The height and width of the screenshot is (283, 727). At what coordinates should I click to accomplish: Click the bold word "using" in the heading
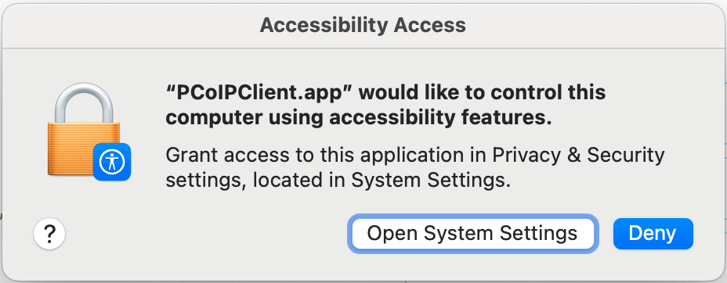pos(289,120)
